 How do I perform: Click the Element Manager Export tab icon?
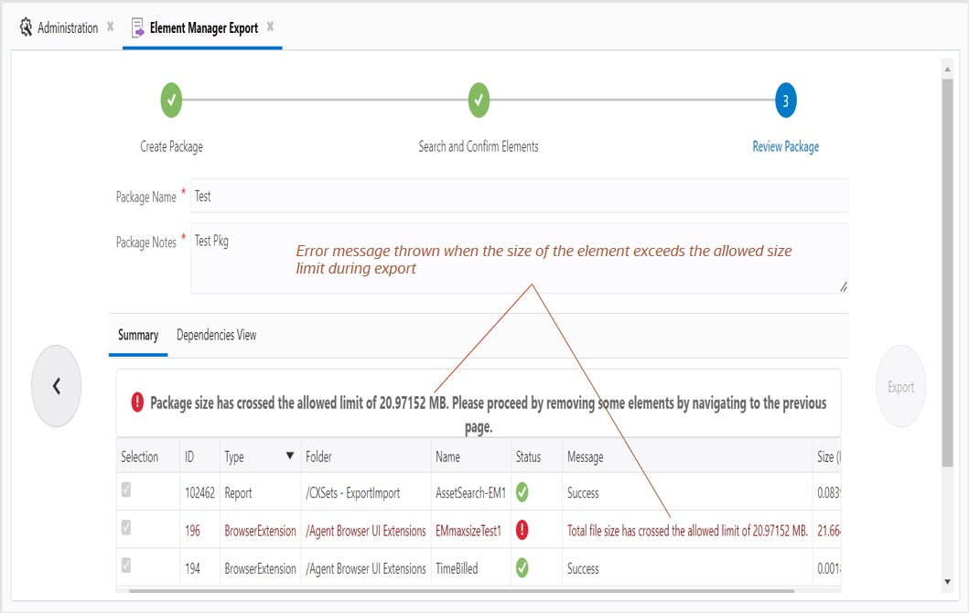point(138,27)
